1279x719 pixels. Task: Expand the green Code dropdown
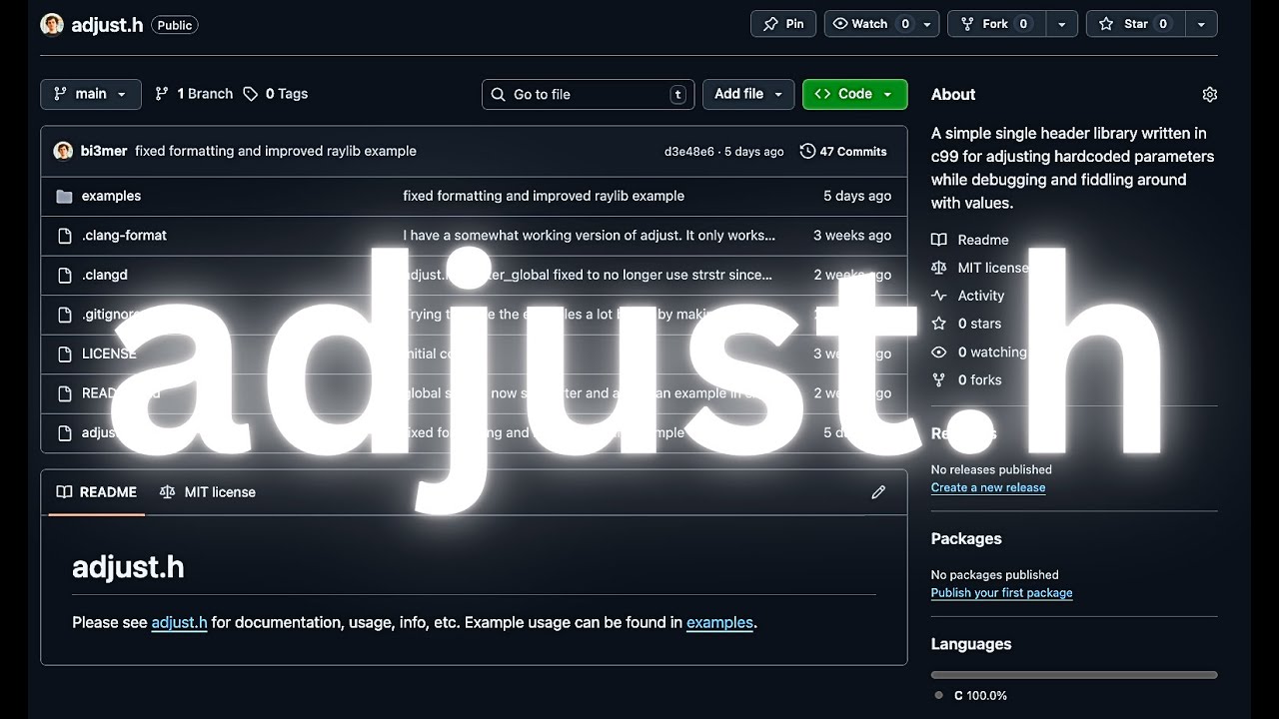click(854, 94)
